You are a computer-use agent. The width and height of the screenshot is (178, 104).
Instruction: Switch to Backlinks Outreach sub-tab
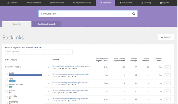click(x=47, y=24)
